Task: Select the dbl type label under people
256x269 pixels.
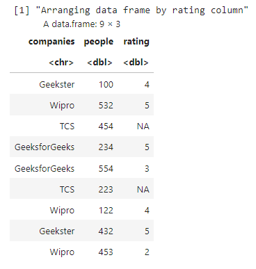Action: tap(99, 63)
